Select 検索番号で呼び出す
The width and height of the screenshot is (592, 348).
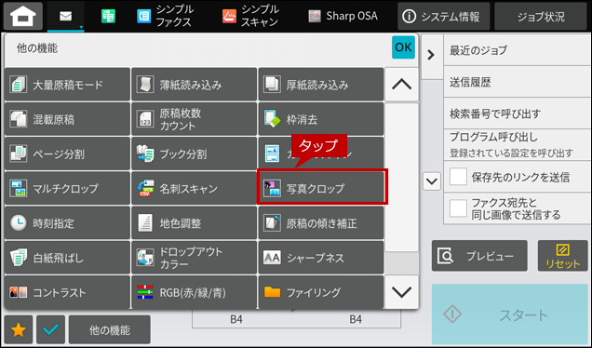[x=517, y=114]
